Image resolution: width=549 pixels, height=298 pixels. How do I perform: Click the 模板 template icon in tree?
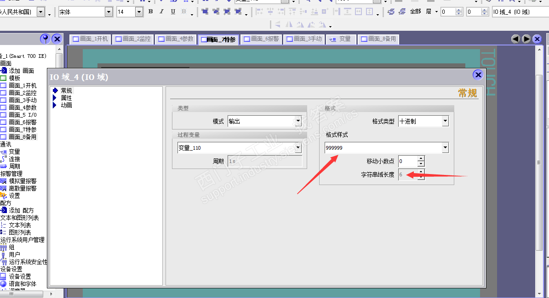[x=3, y=78]
